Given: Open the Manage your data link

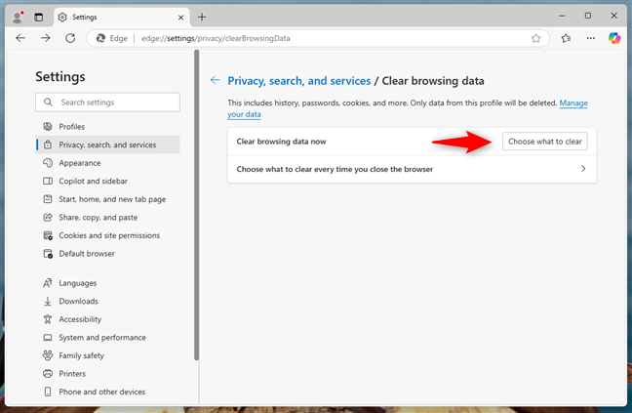Looking at the screenshot, I should point(573,103).
